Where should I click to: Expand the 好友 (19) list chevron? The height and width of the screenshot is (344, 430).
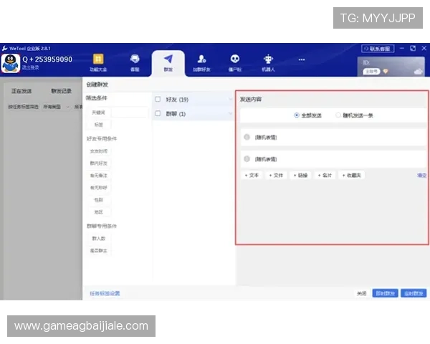(x=230, y=99)
